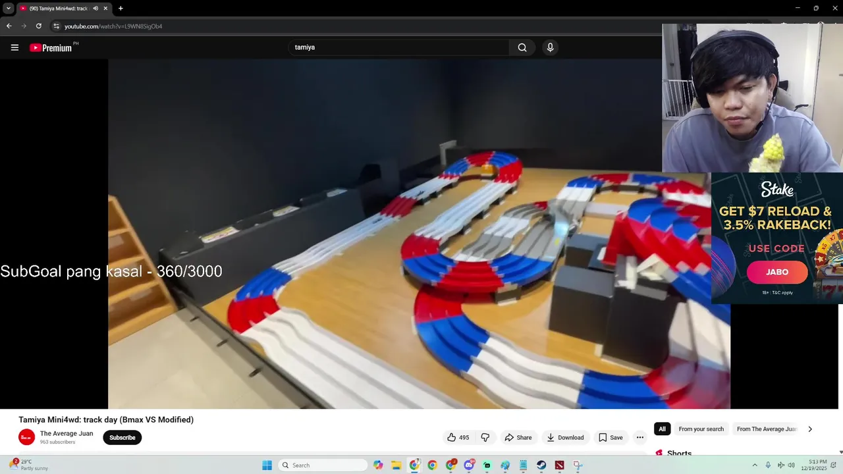
Task: Select the All filter chip
Action: [x=662, y=429]
